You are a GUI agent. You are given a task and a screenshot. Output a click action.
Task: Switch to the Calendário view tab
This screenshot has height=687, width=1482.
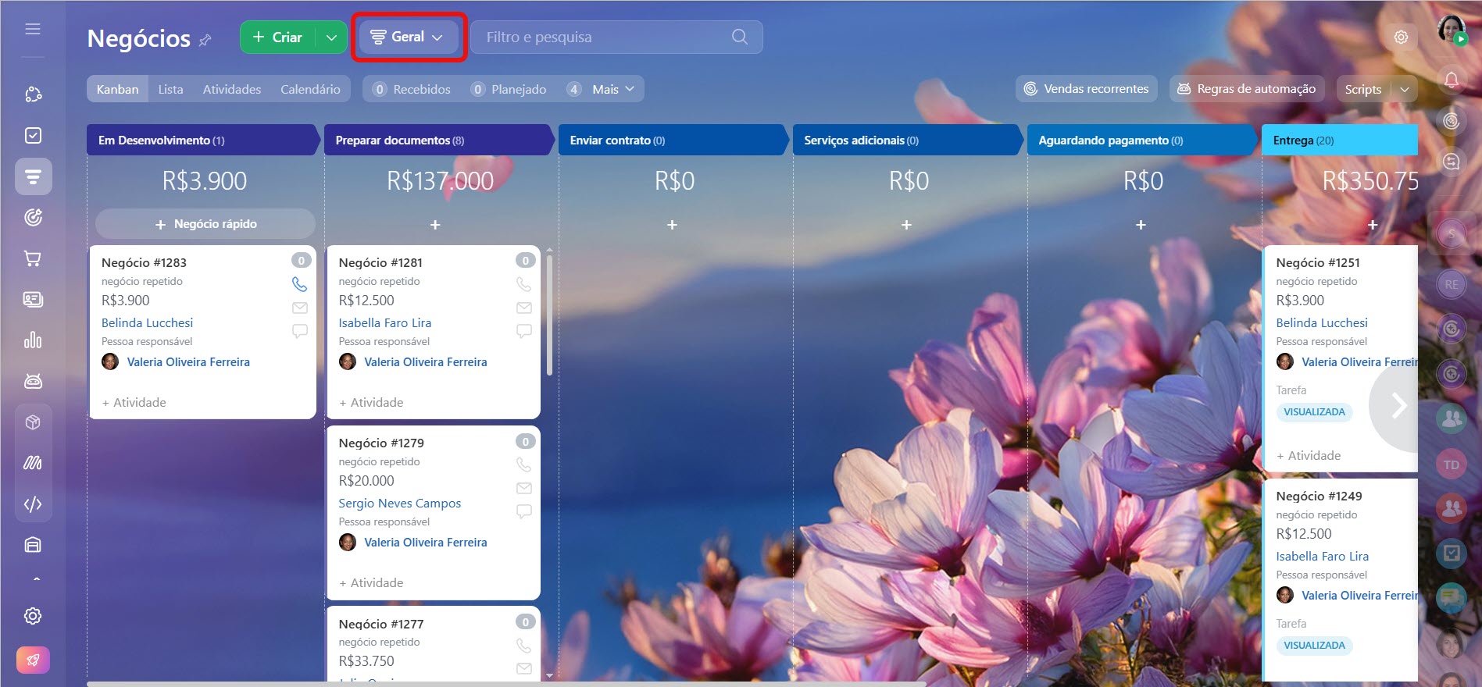pos(310,89)
